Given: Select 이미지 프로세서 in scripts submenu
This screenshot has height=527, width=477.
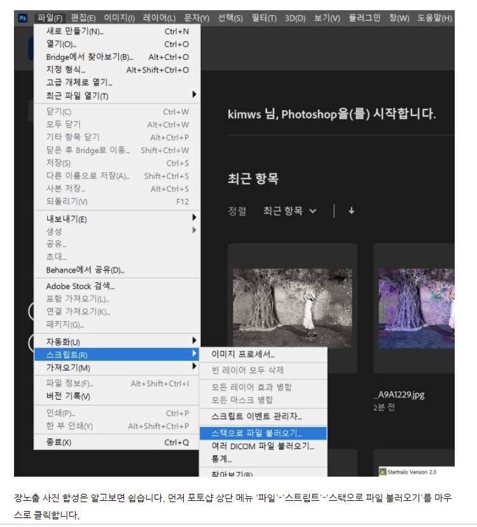Looking at the screenshot, I should click(263, 354).
